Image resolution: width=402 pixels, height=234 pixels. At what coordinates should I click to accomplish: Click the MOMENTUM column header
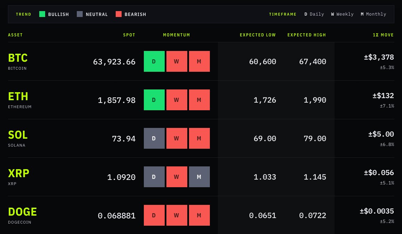click(x=177, y=35)
